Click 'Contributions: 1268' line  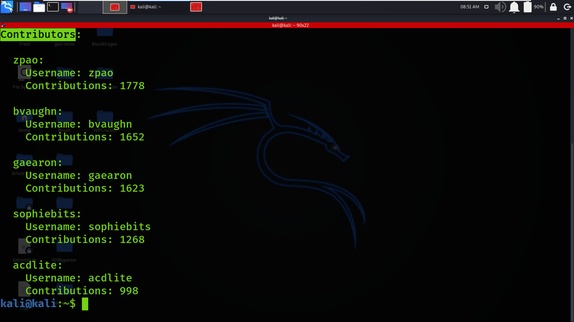tap(85, 239)
